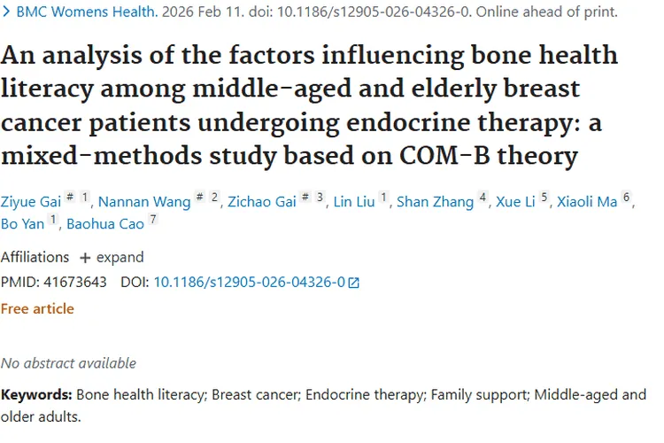Open the DOI link 10.1186/s12905-026-04326-0
Image resolution: width=664 pixels, height=443 pixels.
(x=249, y=283)
